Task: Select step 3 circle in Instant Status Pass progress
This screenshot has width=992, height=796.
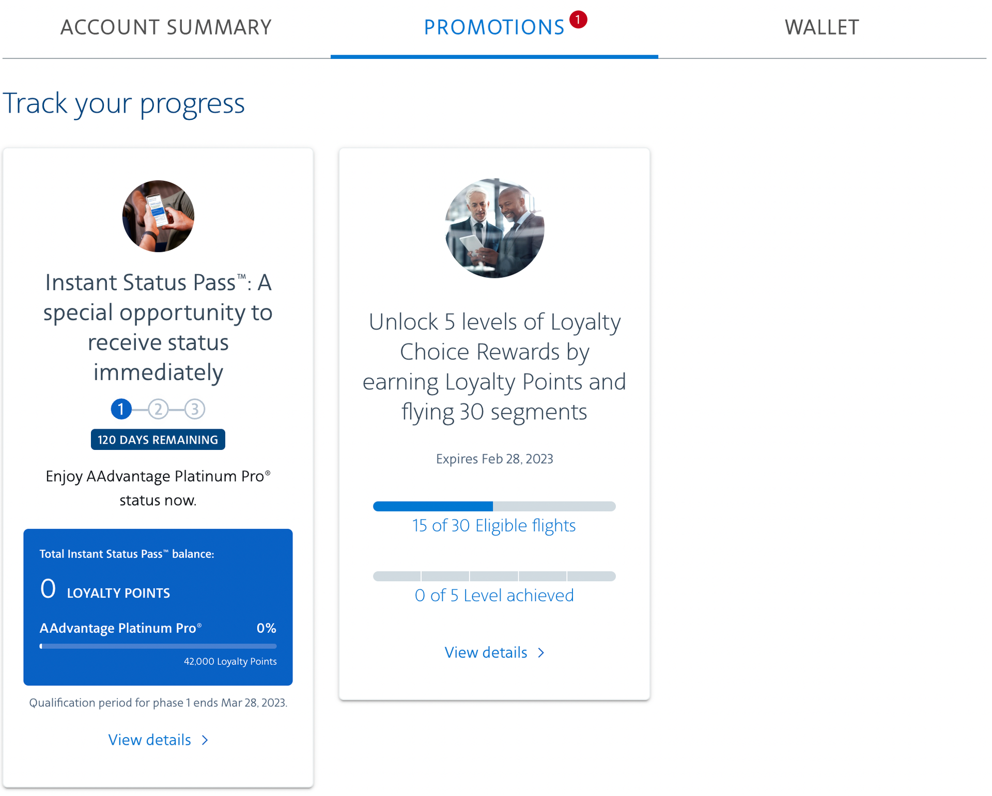Action: (195, 409)
